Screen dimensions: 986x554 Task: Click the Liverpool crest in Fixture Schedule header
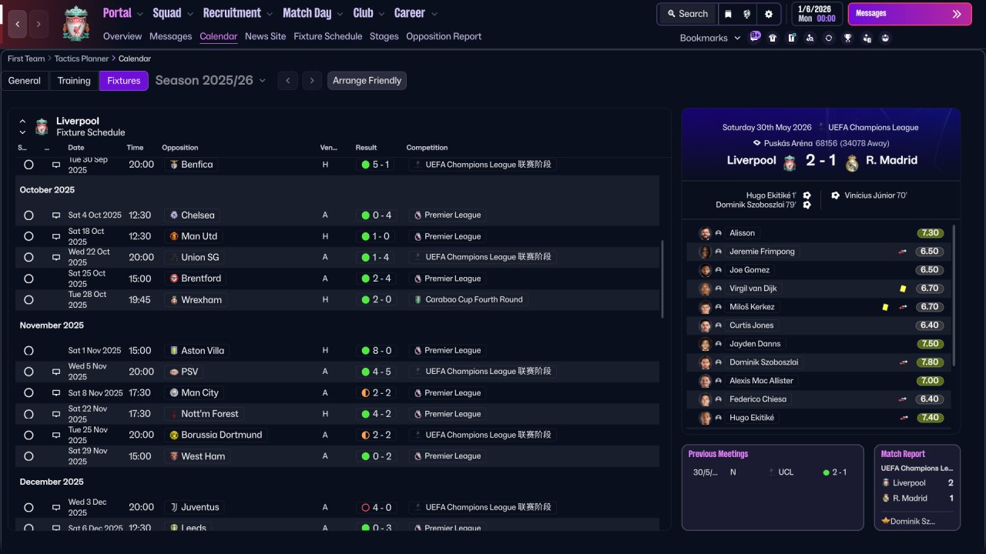(42, 126)
